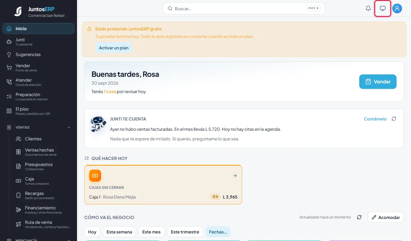Click the '1 cosa' highlighted text
The width and height of the screenshot is (411, 241).
click(110, 92)
